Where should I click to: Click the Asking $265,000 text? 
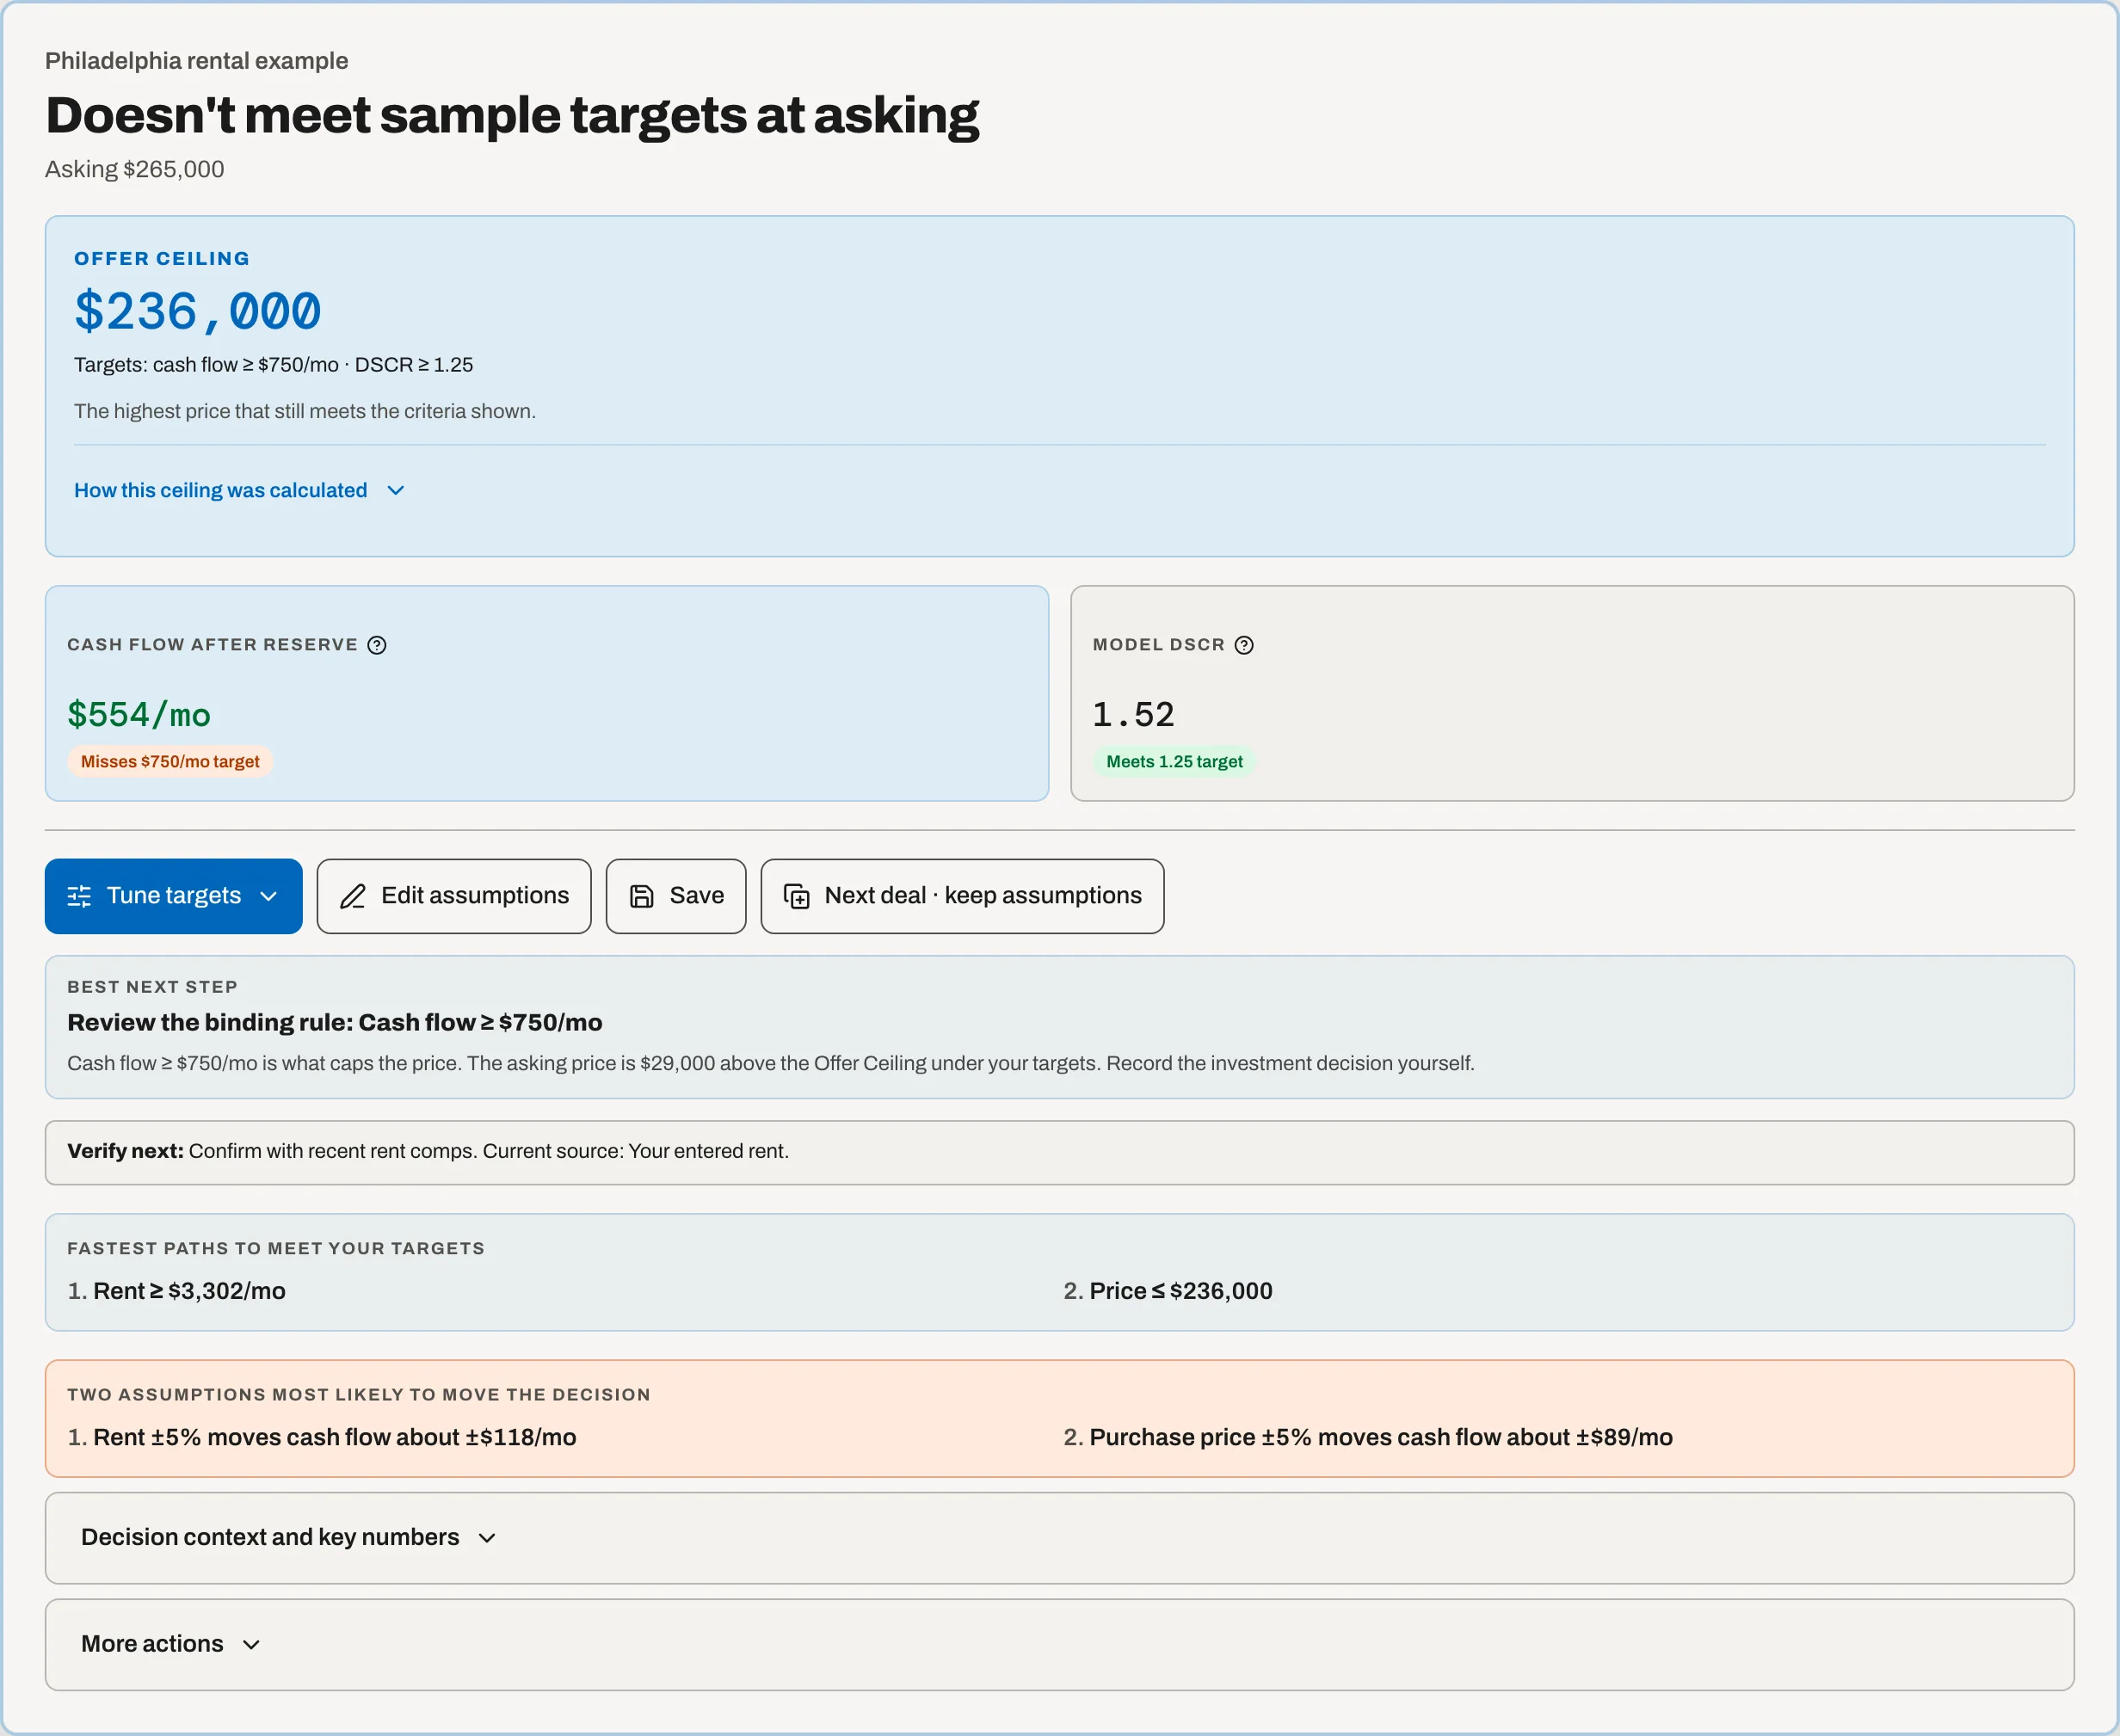click(x=135, y=169)
